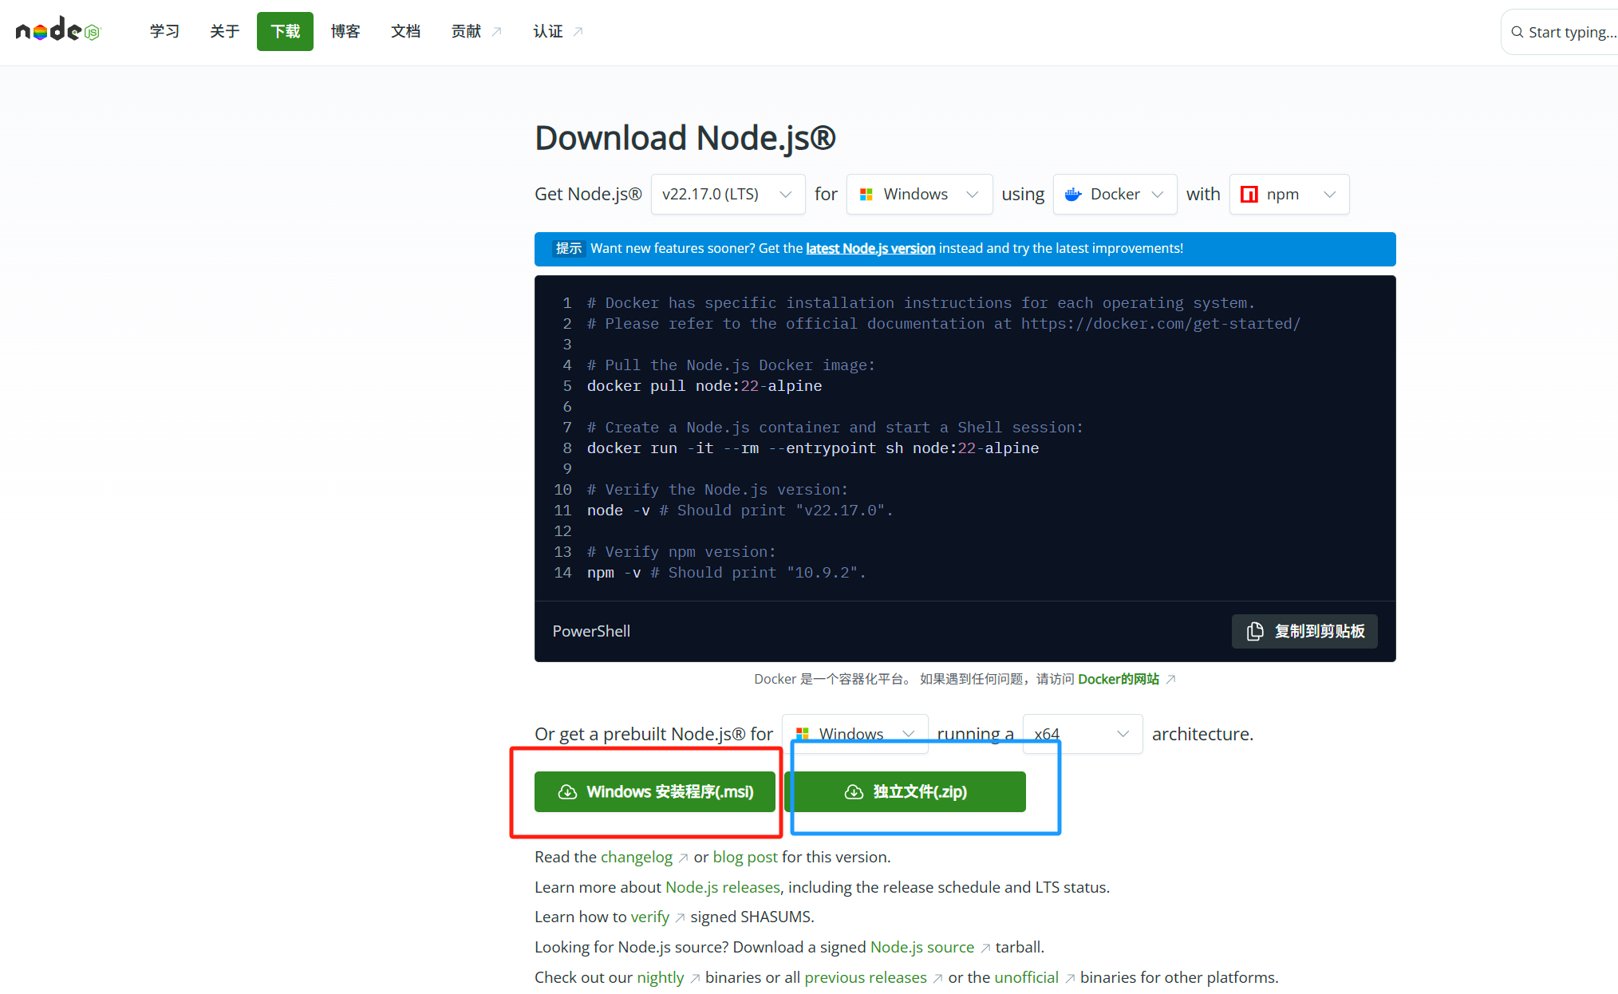Download the 独立文件(.zip)
The width and height of the screenshot is (1618, 994).
pos(906,791)
